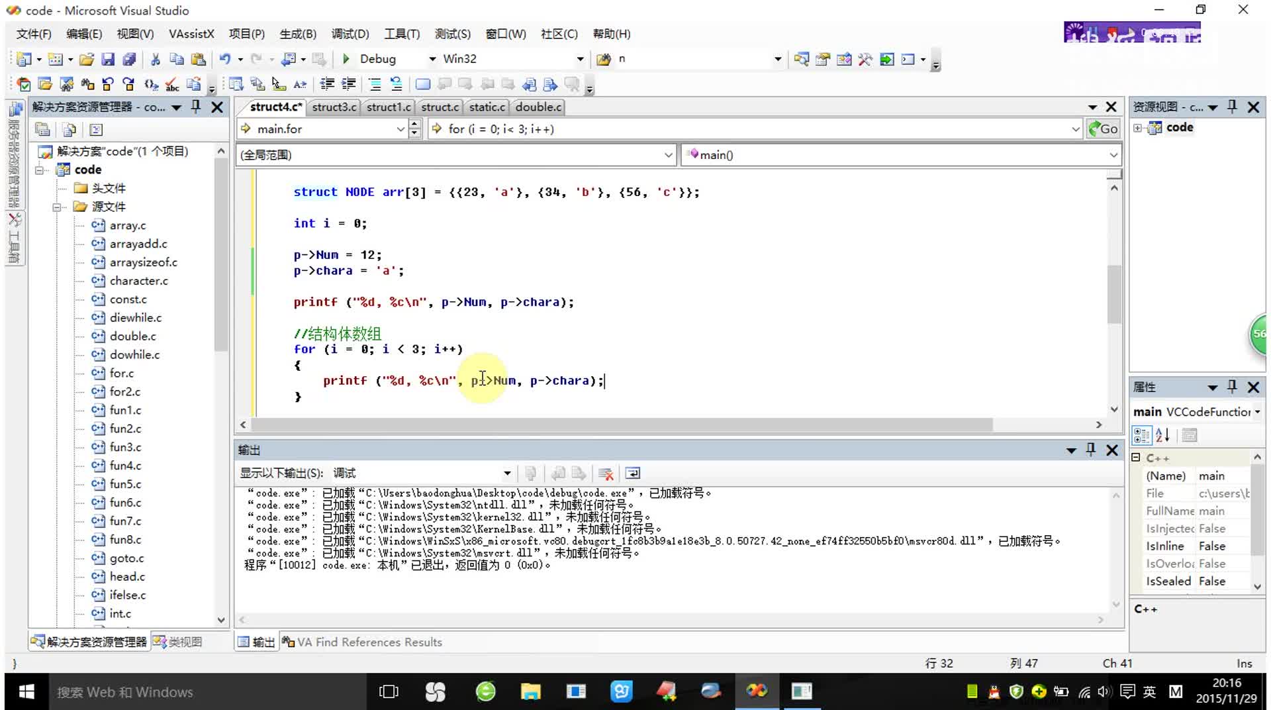The image size is (1271, 710).
Task: Switch to the double.c tab
Action: tap(538, 107)
